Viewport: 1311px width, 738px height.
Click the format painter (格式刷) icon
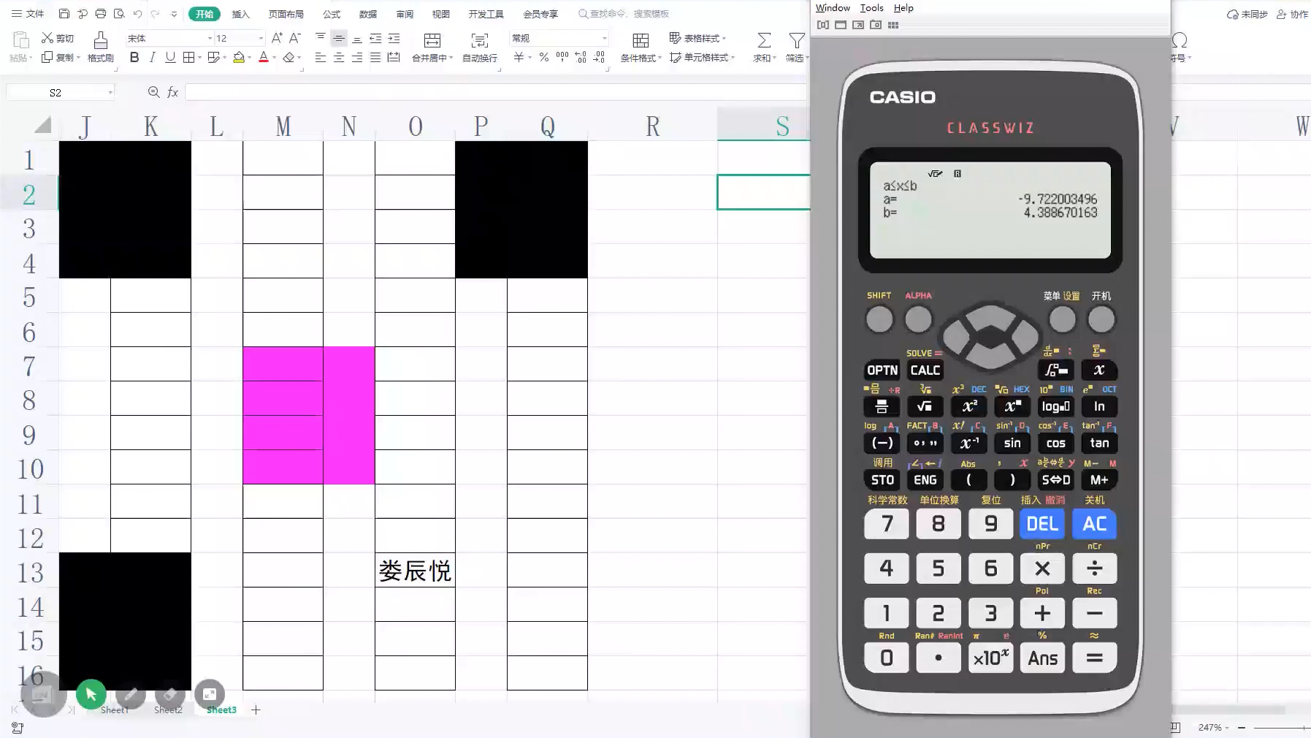(101, 39)
